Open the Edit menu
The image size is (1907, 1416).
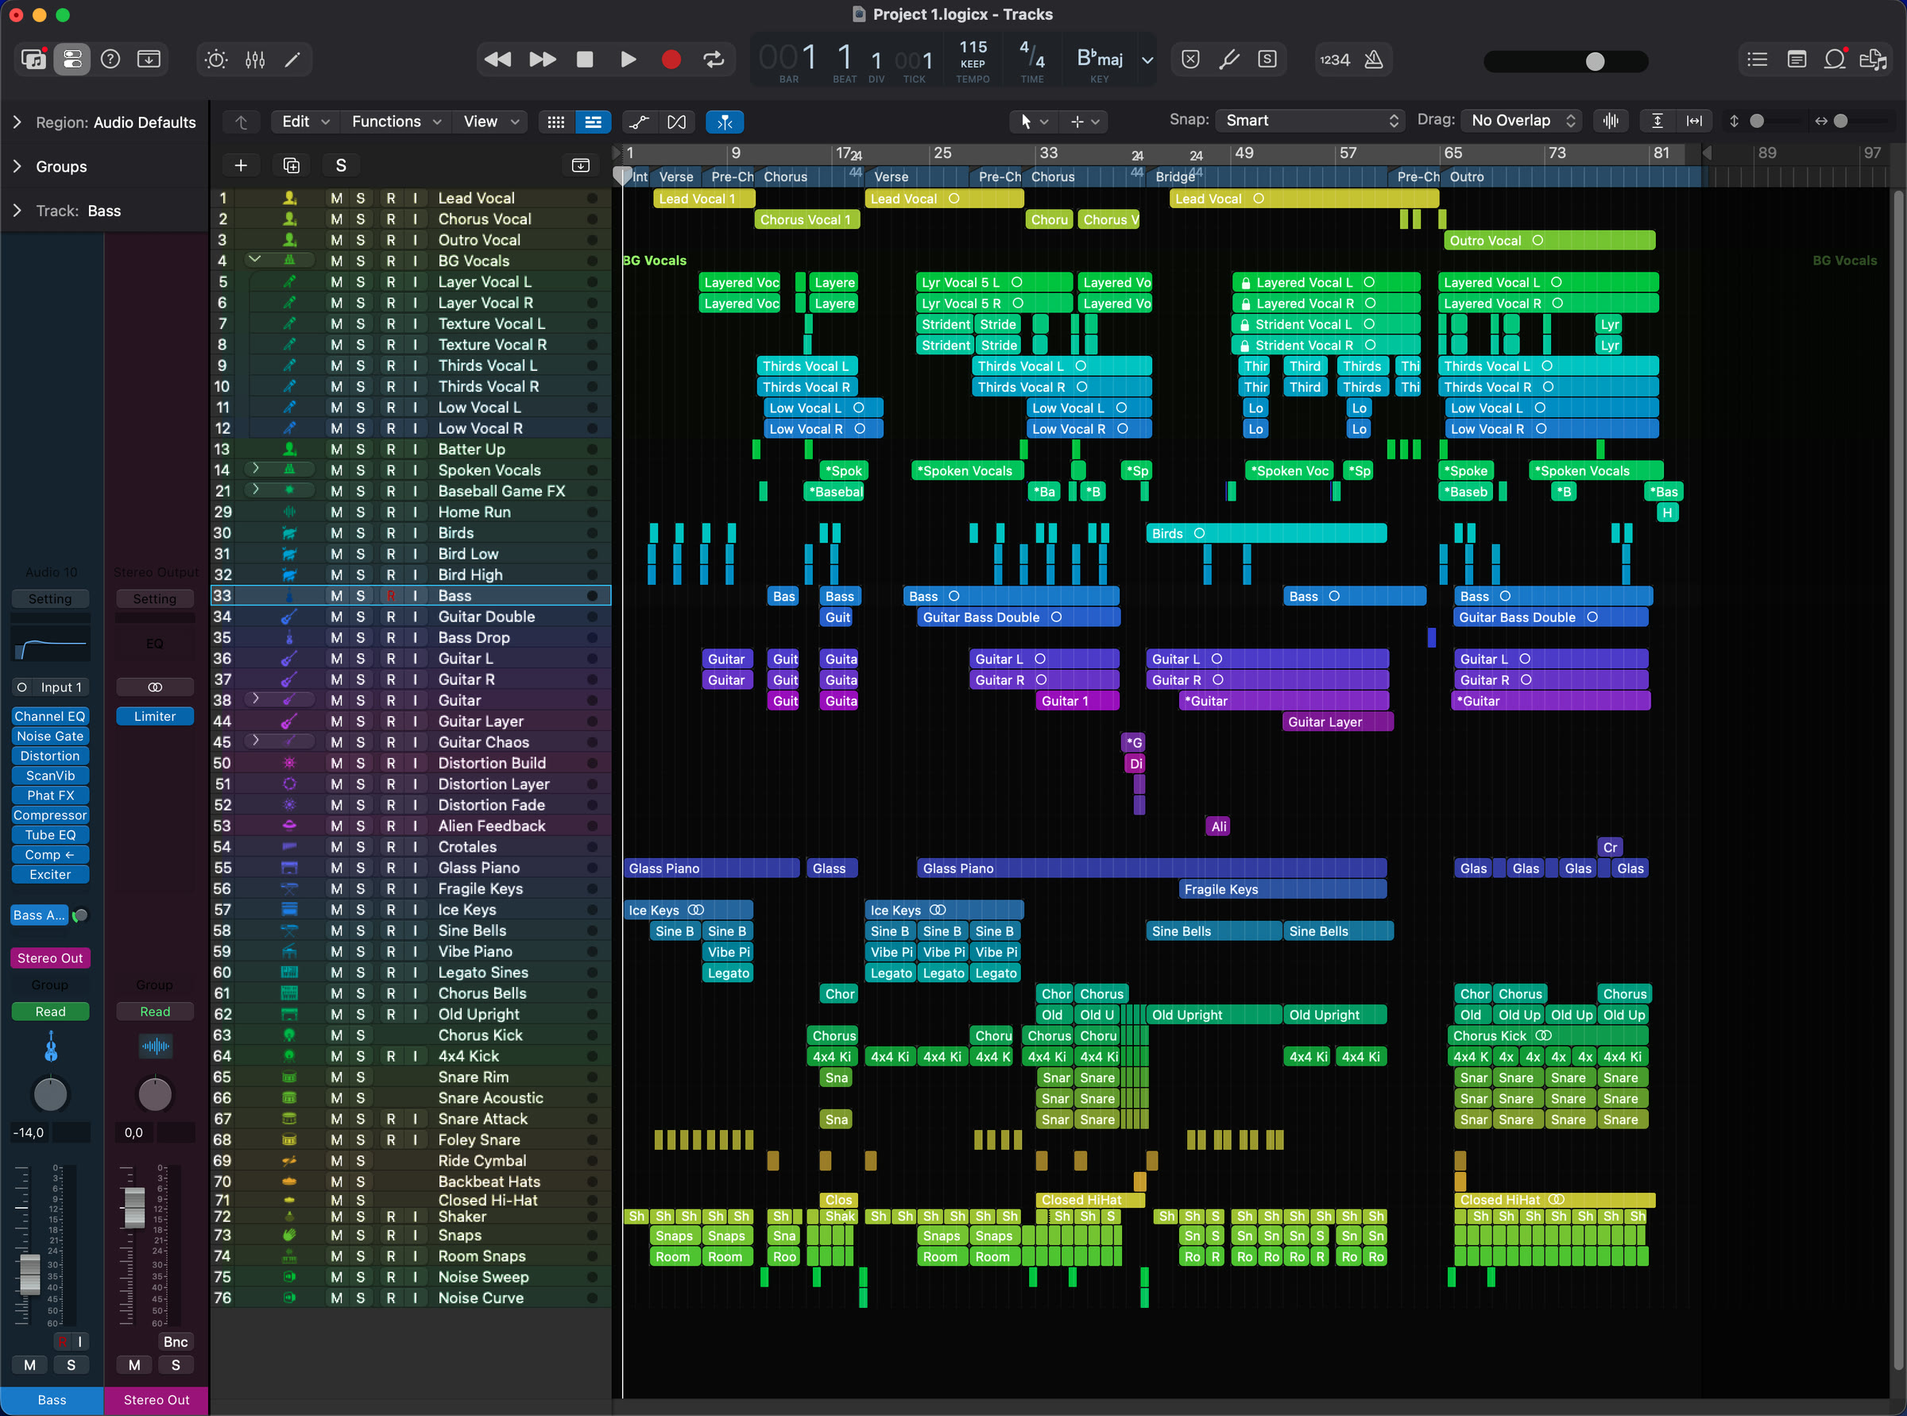(x=305, y=122)
